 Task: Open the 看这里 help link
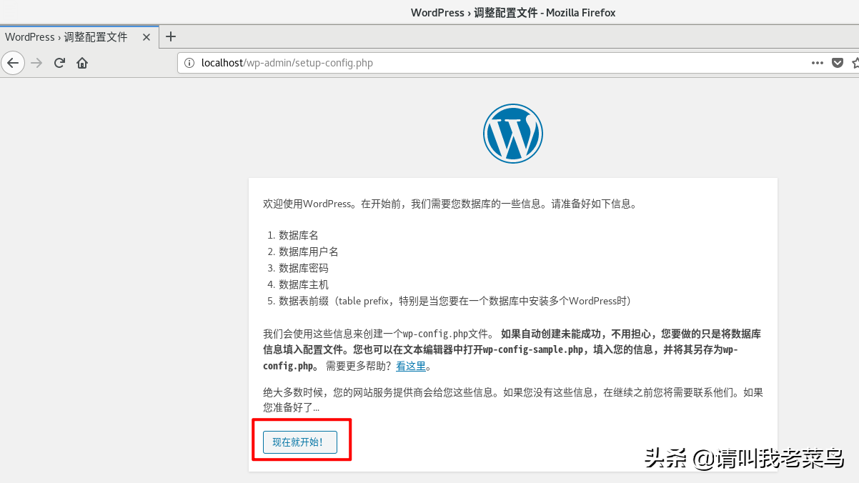tap(411, 367)
